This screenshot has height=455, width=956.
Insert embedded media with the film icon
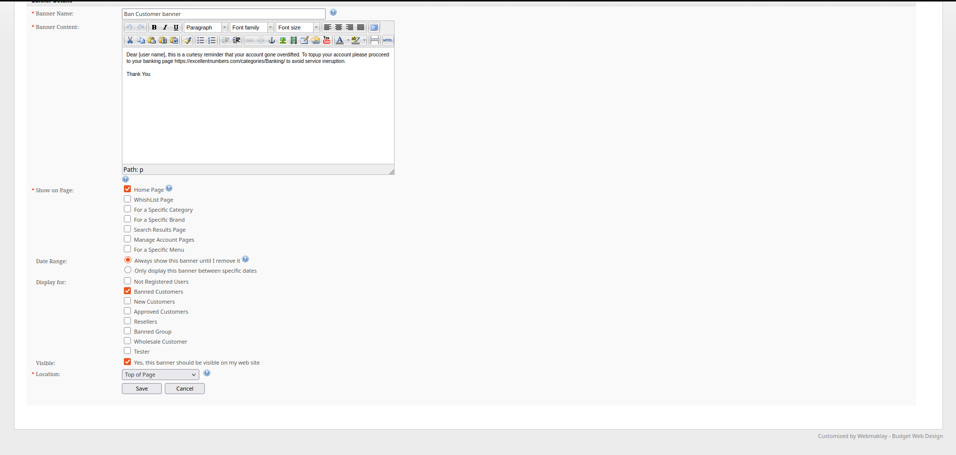click(294, 40)
